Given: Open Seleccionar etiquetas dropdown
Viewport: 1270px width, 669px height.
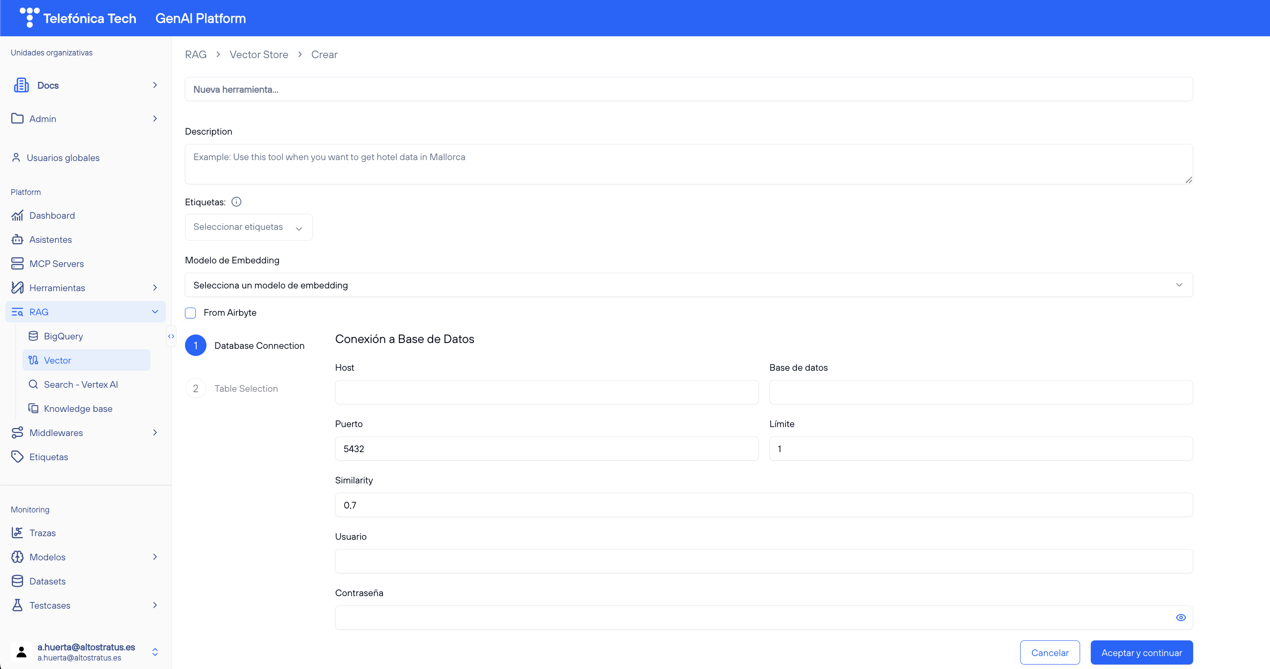Looking at the screenshot, I should tap(248, 227).
